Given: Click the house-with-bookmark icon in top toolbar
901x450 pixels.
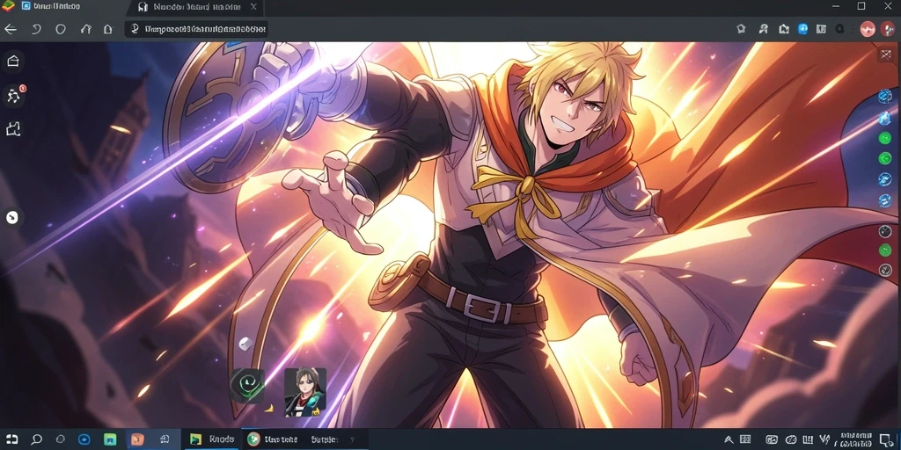Looking at the screenshot, I should tap(783, 29).
